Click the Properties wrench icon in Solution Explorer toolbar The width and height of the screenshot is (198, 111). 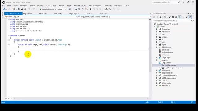pyautogui.click(x=187, y=17)
